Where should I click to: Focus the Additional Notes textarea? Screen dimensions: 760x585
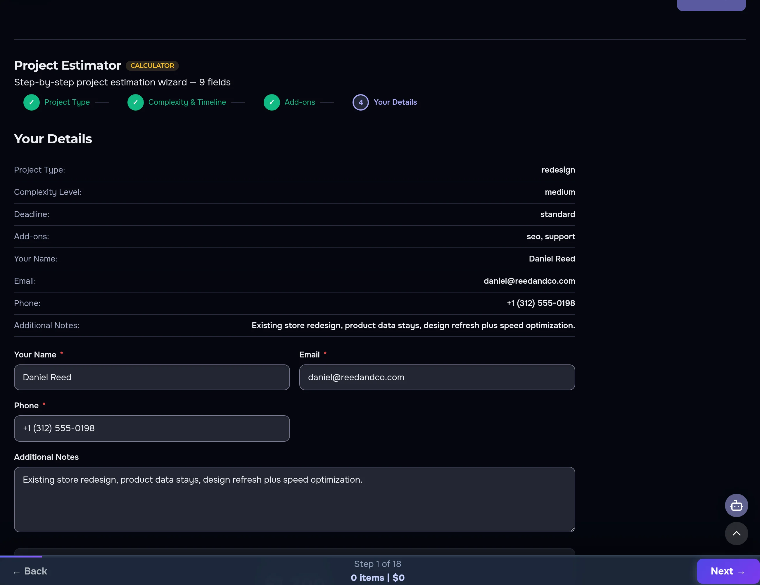pyautogui.click(x=294, y=499)
